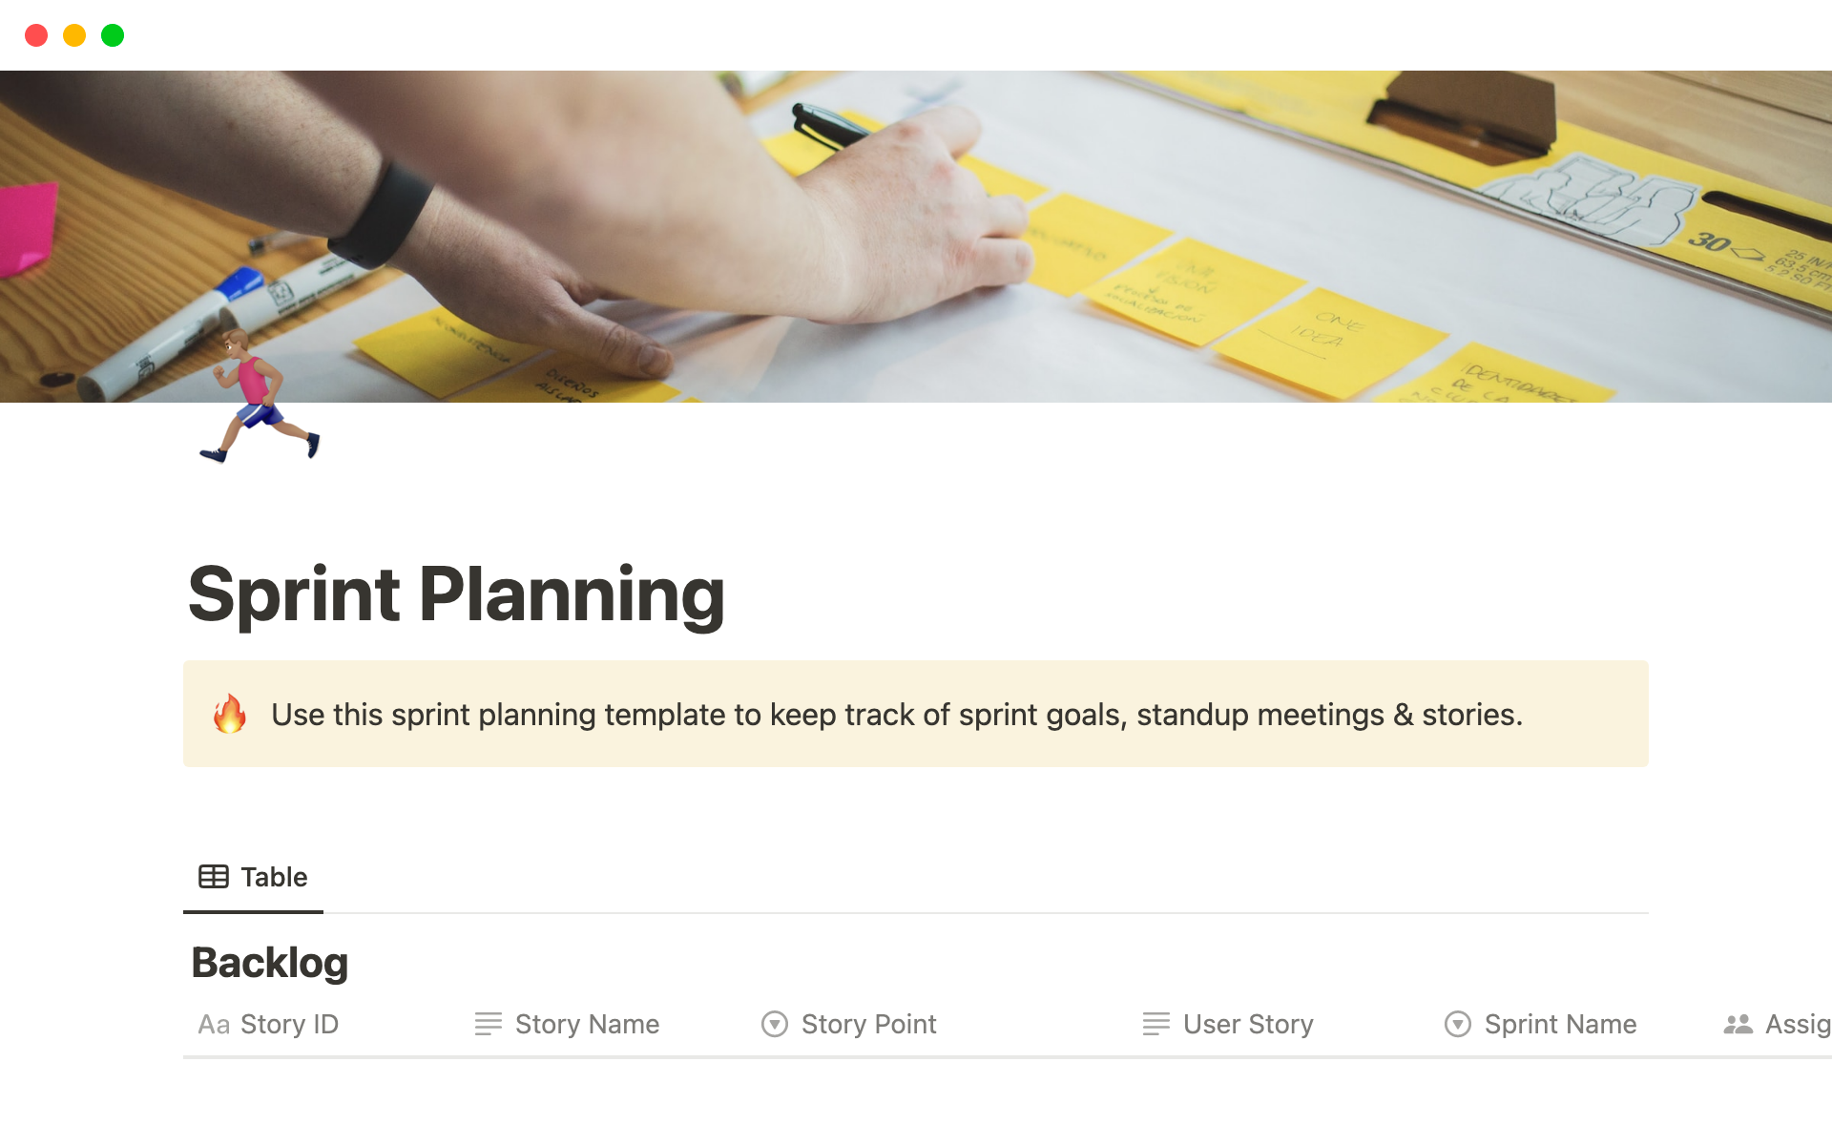Click the Assignee people icon
The height and width of the screenshot is (1145, 1832).
pyautogui.click(x=1738, y=1025)
